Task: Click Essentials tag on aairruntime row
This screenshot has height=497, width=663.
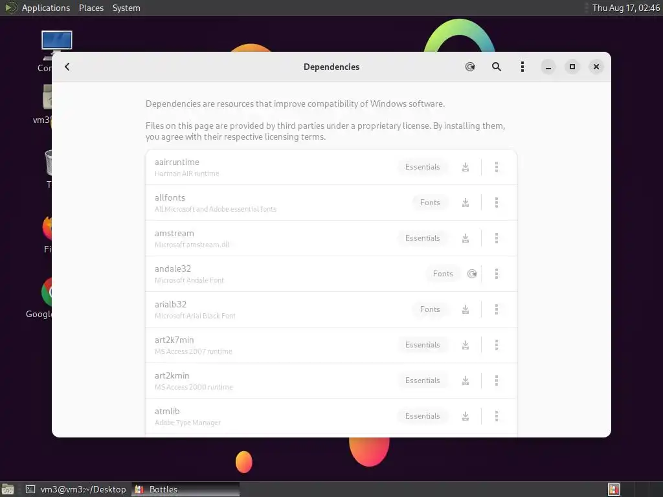Action: tap(422, 167)
